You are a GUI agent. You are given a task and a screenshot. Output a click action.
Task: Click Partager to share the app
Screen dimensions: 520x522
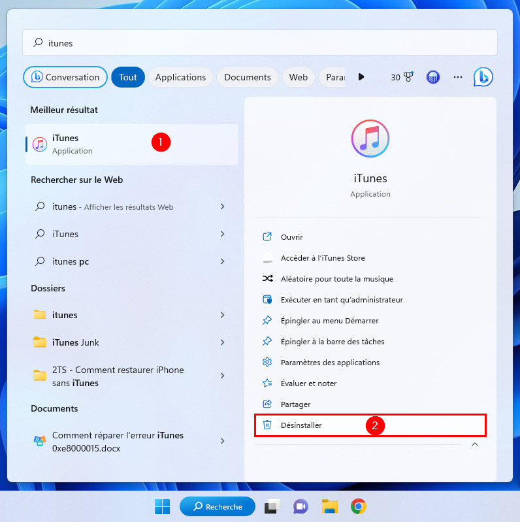pyautogui.click(x=370, y=404)
